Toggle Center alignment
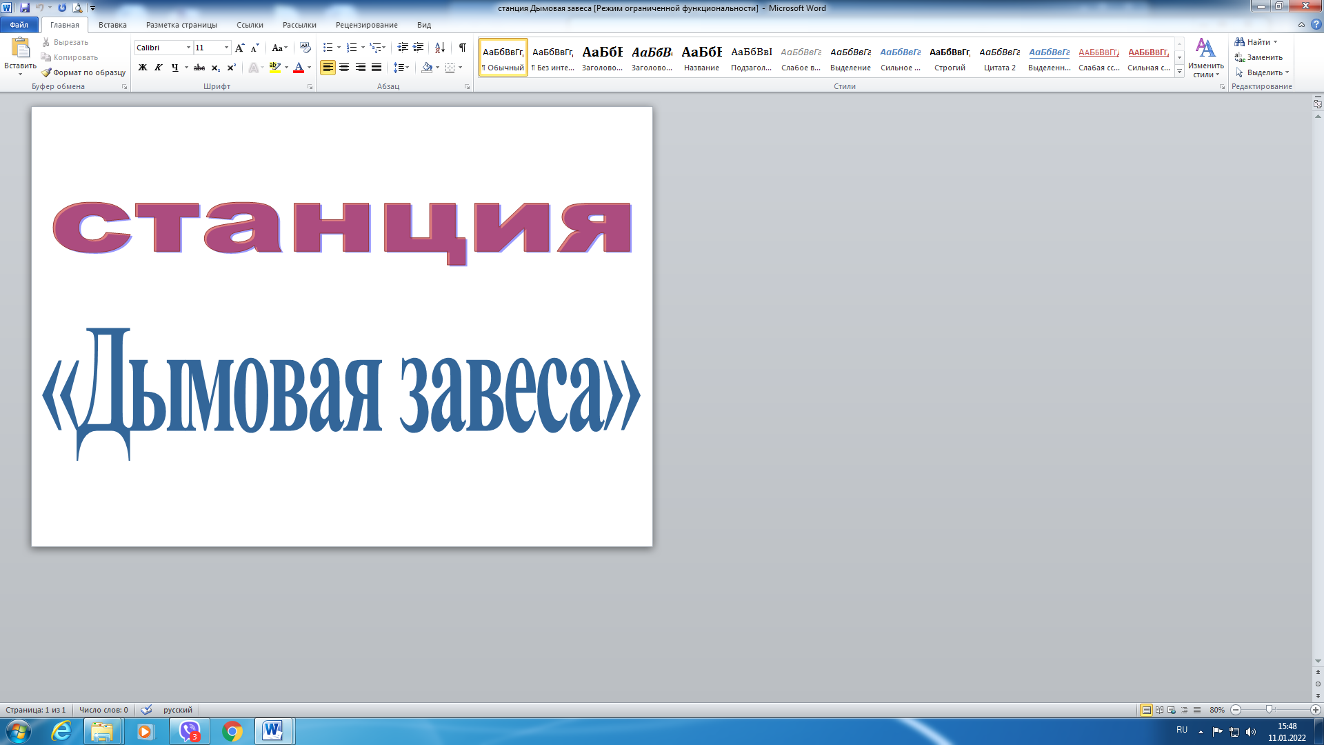Viewport: 1324px width, 745px height. pyautogui.click(x=344, y=68)
